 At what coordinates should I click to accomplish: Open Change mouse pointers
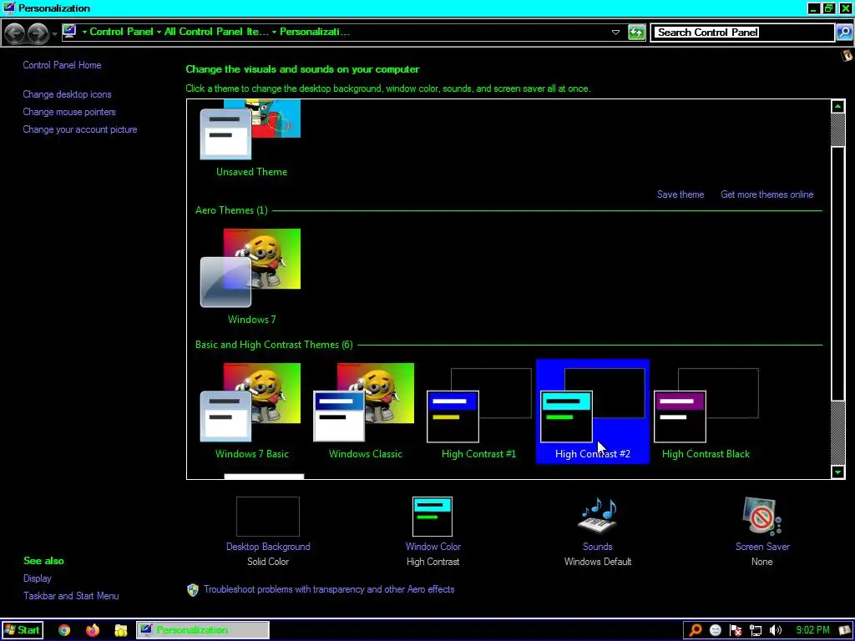(69, 112)
